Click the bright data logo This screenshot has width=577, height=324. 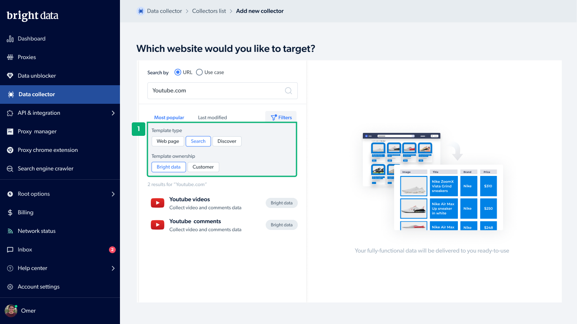click(33, 16)
